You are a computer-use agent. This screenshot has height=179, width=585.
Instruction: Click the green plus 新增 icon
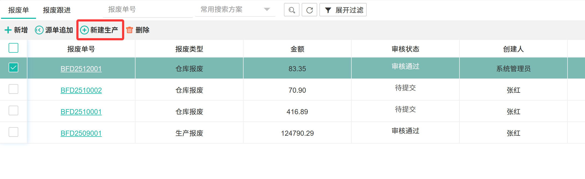8,30
